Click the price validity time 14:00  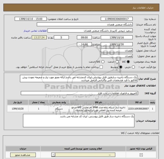tap(84, 44)
